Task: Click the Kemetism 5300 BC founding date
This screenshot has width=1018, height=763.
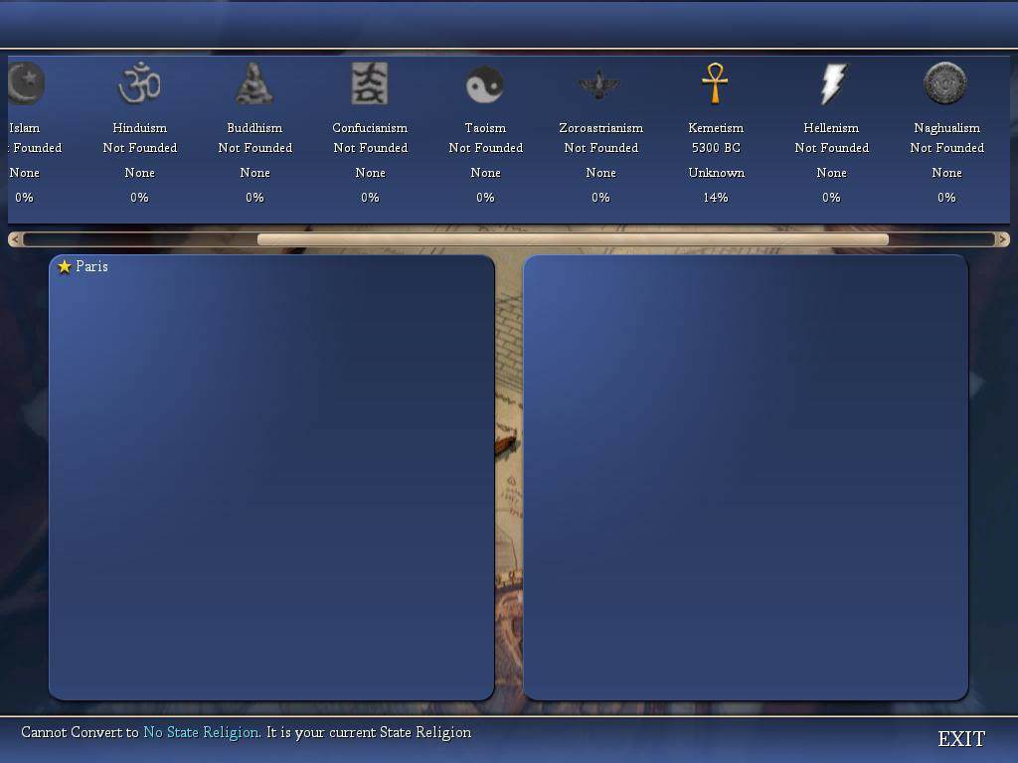Action: (x=716, y=148)
